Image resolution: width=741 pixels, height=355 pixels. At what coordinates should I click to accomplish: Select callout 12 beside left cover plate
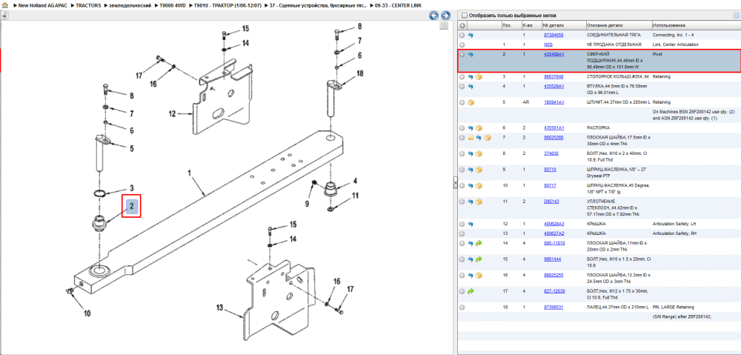(173, 114)
